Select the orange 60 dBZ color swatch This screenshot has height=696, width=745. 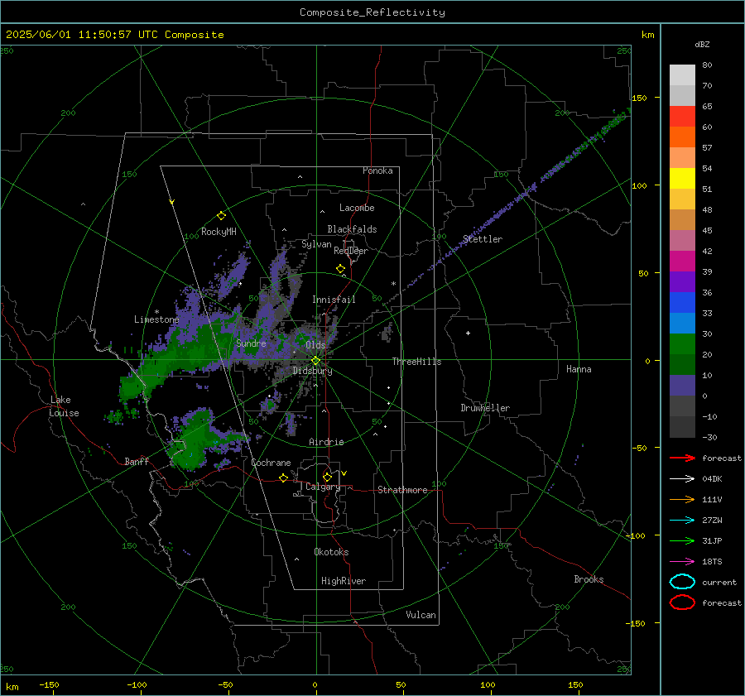tap(682, 137)
